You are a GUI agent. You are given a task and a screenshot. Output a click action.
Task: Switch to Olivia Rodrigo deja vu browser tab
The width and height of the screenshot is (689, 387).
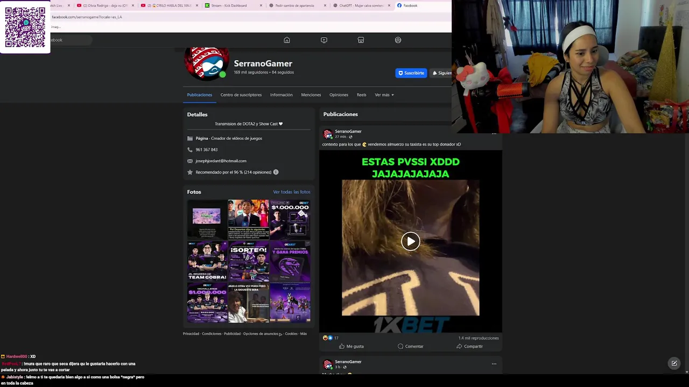(104, 5)
